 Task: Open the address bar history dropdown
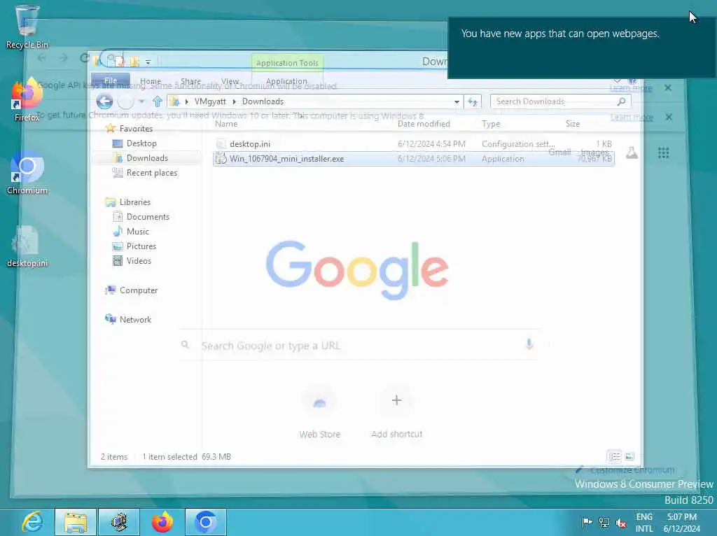(x=457, y=101)
